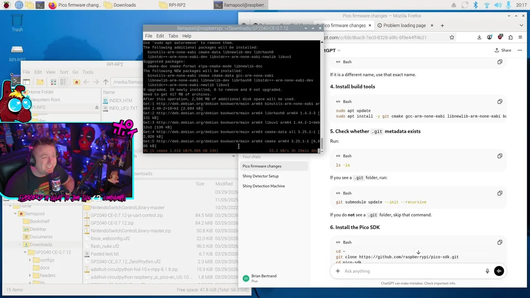Launch the web browser globe icon in taskbar

click(x=19, y=5)
